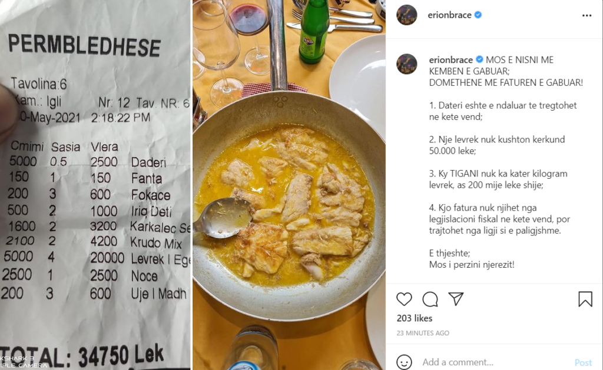The width and height of the screenshot is (603, 370).
Task: Open erionbrace username link in header
Action: (450, 15)
